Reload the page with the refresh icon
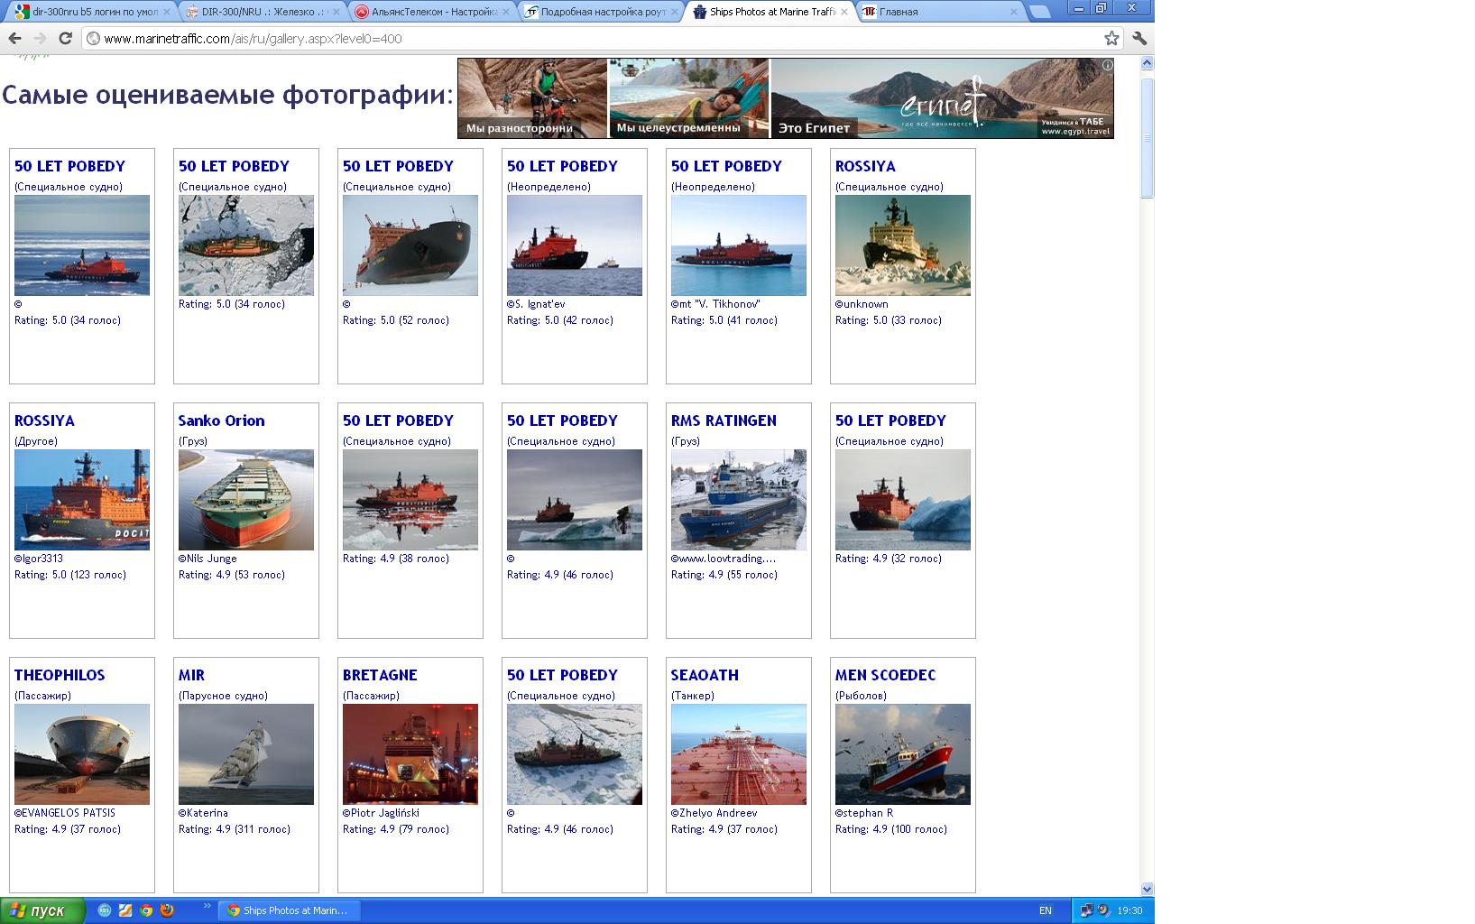 pyautogui.click(x=65, y=38)
